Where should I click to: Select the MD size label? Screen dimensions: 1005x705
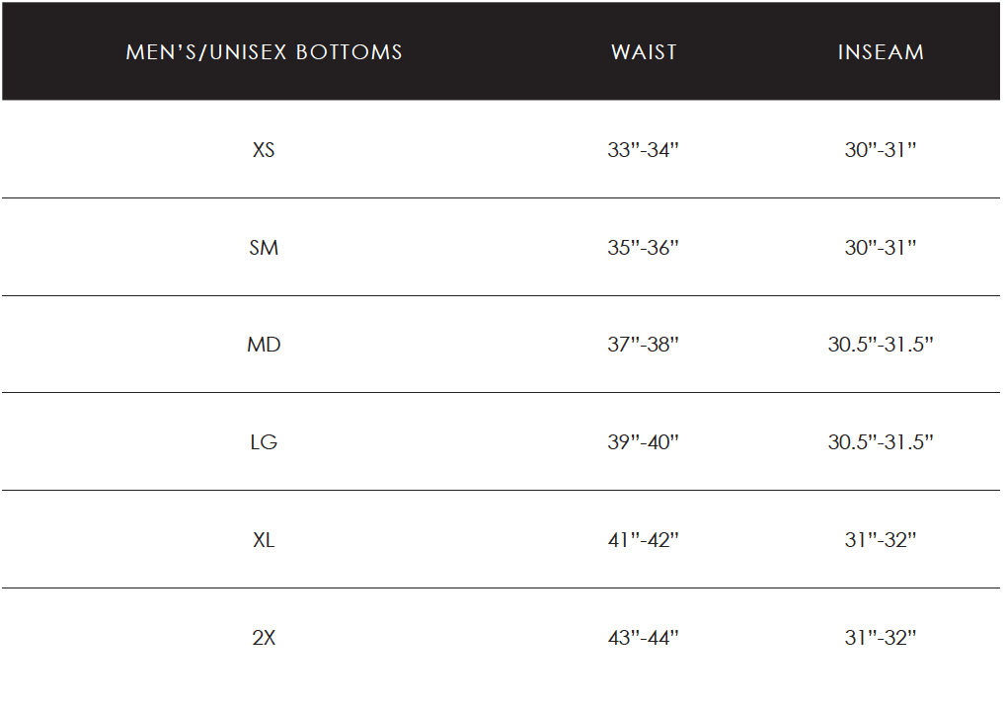pyautogui.click(x=264, y=345)
